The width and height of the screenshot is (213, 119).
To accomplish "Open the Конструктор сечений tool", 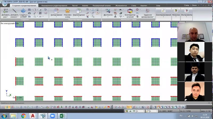I will pos(130,11).
